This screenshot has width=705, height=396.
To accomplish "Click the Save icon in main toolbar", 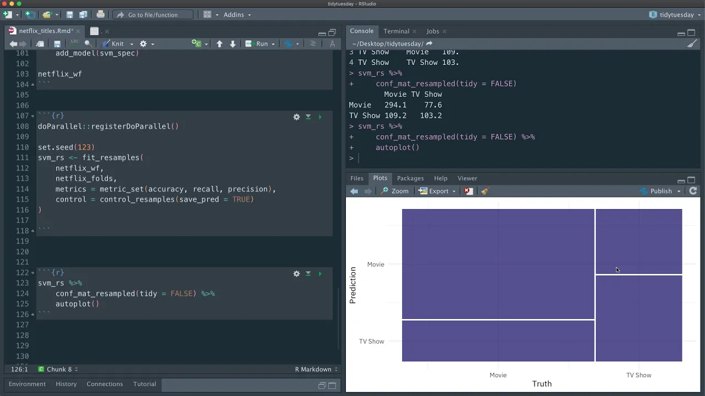I will click(x=69, y=15).
